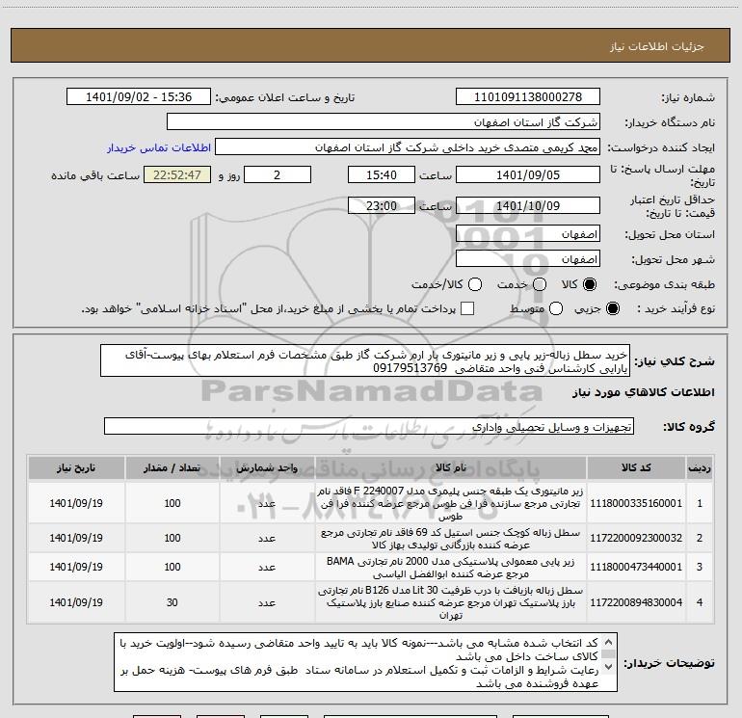Select the سطل زباله کوچک جنس استیل item name
Image resolution: width=742 pixels, height=718 pixels.
[x=451, y=539]
